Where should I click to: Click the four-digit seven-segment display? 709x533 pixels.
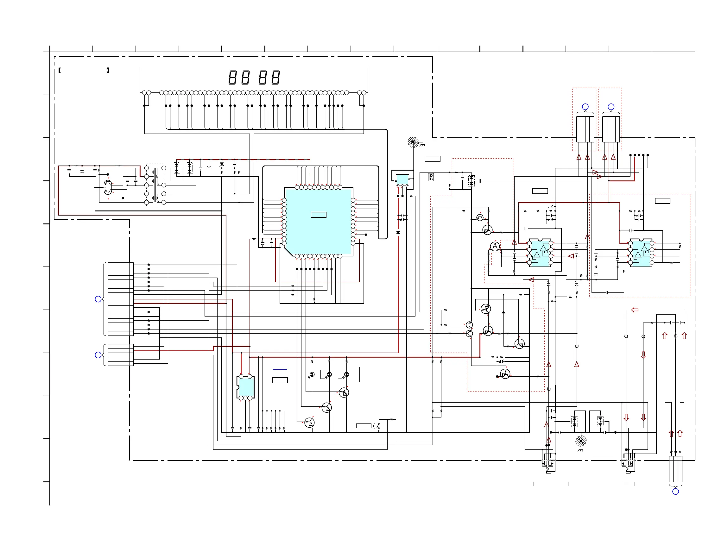254,78
